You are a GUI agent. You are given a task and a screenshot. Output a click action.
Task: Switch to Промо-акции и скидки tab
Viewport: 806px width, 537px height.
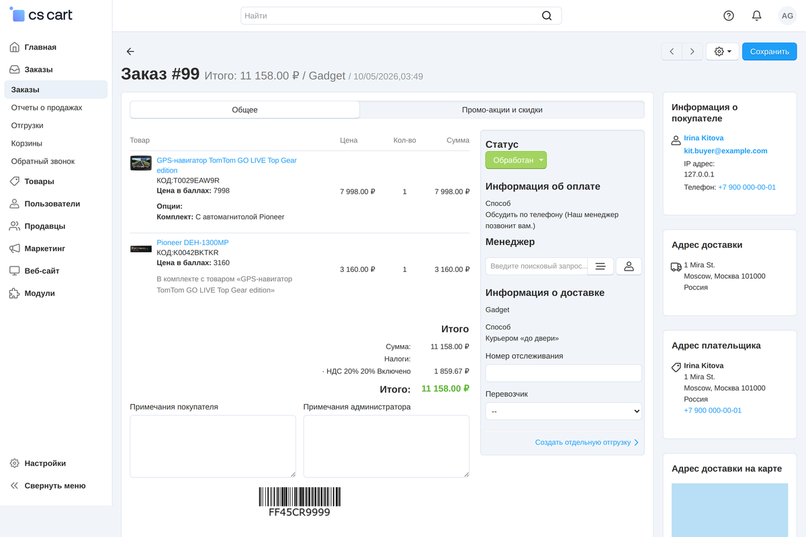tap(502, 110)
